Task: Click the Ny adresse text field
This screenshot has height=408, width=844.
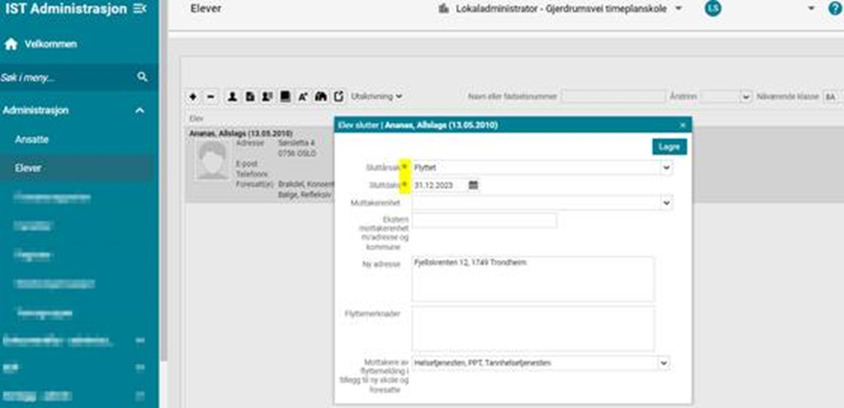Action: pos(533,279)
